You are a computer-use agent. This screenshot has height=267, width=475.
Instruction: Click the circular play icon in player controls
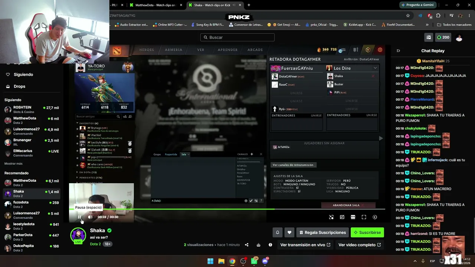click(x=375, y=217)
